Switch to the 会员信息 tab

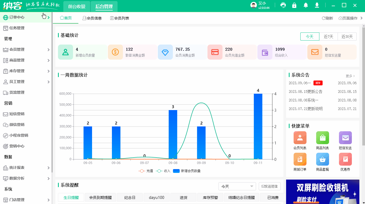pyautogui.click(x=92, y=18)
